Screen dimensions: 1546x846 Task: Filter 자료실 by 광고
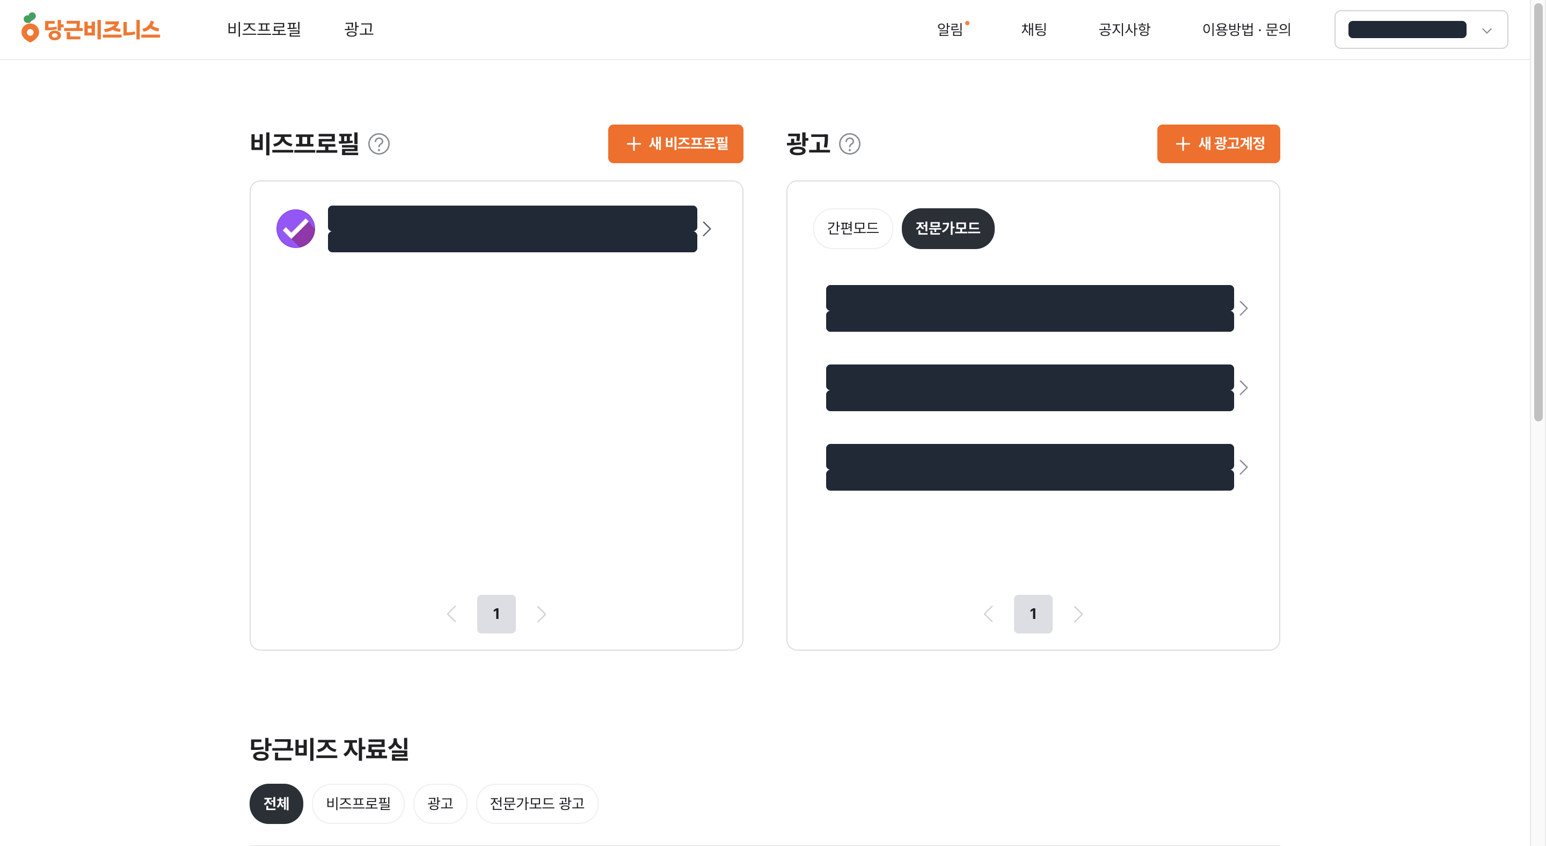click(440, 804)
